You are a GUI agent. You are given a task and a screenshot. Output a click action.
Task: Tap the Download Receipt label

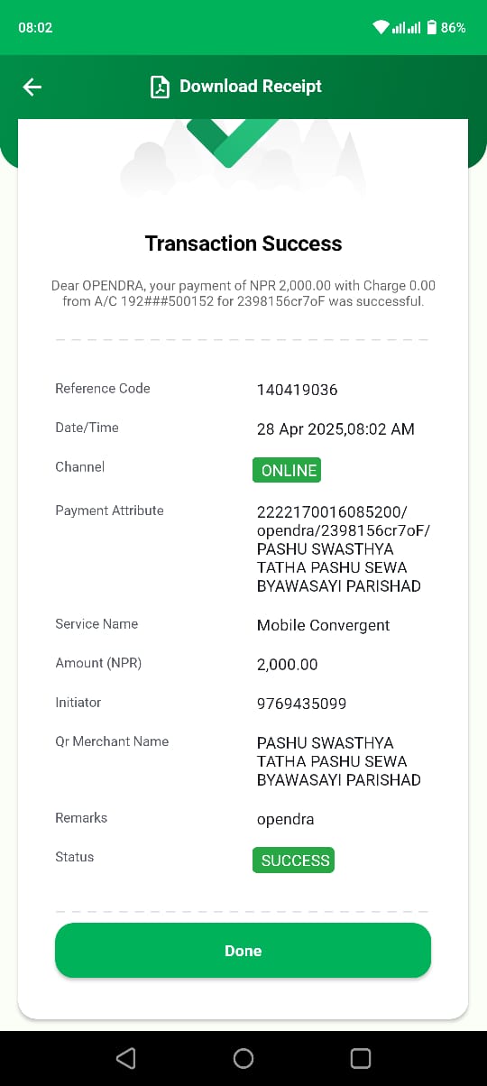251,87
